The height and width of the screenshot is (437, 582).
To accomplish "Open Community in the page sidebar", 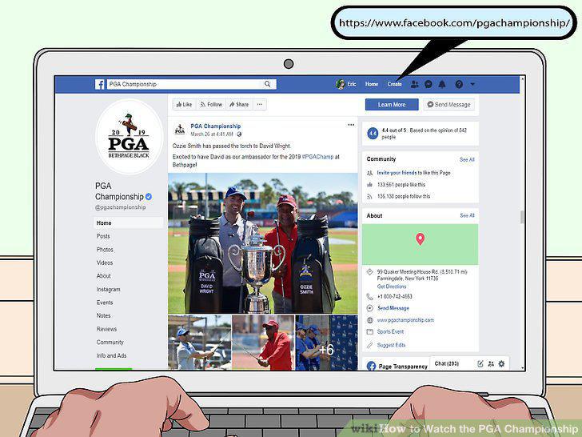I will pyautogui.click(x=110, y=343).
